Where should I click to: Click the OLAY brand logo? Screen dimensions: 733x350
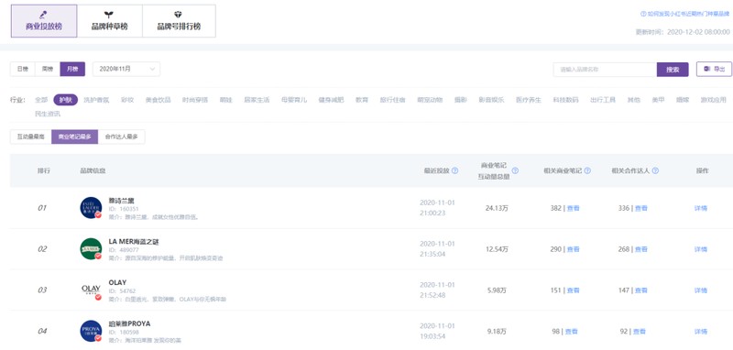[91, 290]
